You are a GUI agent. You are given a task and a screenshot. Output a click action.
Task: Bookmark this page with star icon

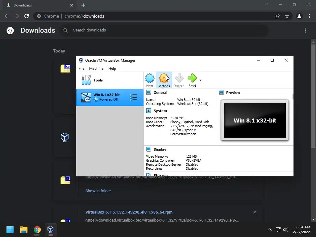point(287,16)
